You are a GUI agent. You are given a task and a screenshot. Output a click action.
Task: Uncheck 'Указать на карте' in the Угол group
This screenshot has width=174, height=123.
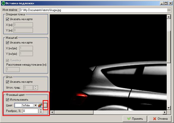[7, 82]
